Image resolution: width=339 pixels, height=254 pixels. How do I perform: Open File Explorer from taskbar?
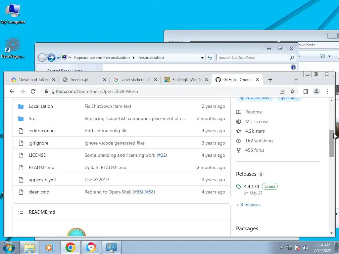click(x=29, y=247)
